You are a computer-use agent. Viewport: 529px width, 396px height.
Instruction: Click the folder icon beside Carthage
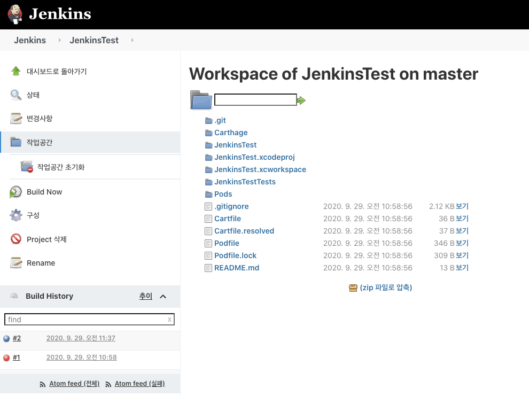[x=209, y=133]
